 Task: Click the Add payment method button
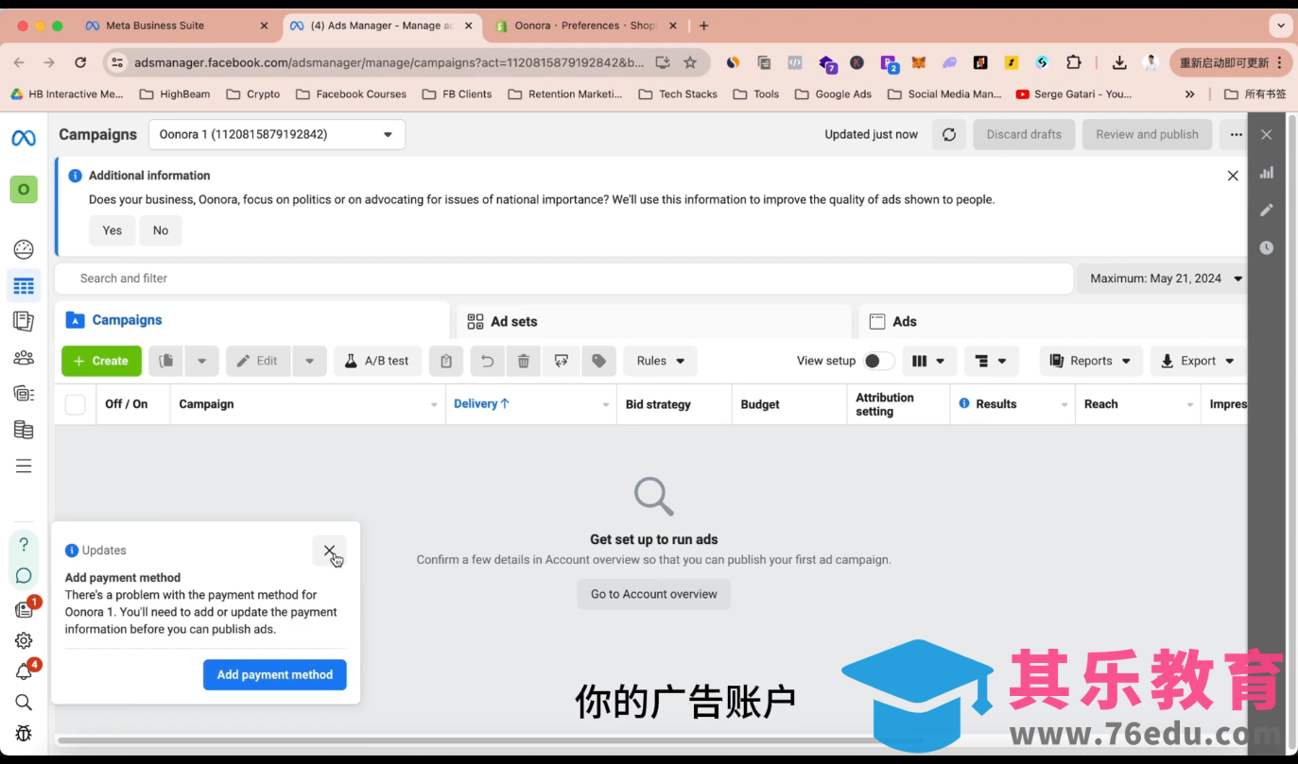pos(274,674)
